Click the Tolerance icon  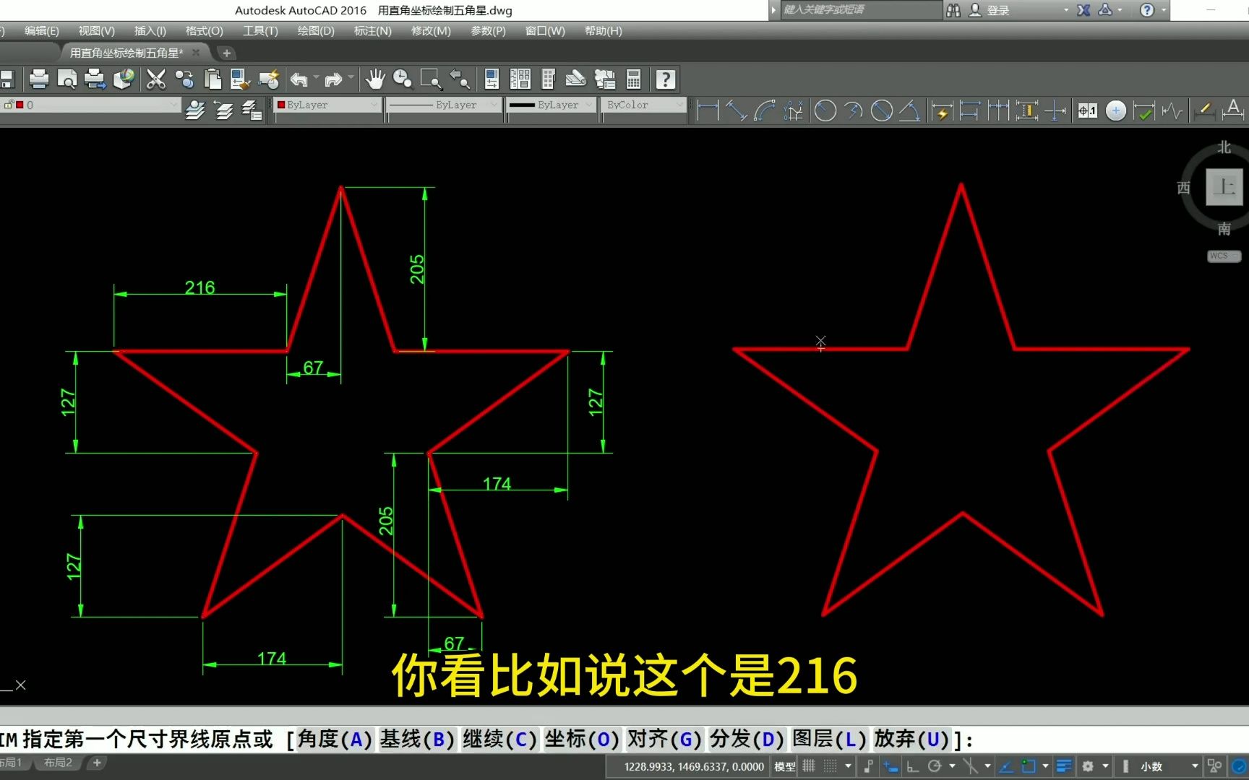click(1087, 110)
